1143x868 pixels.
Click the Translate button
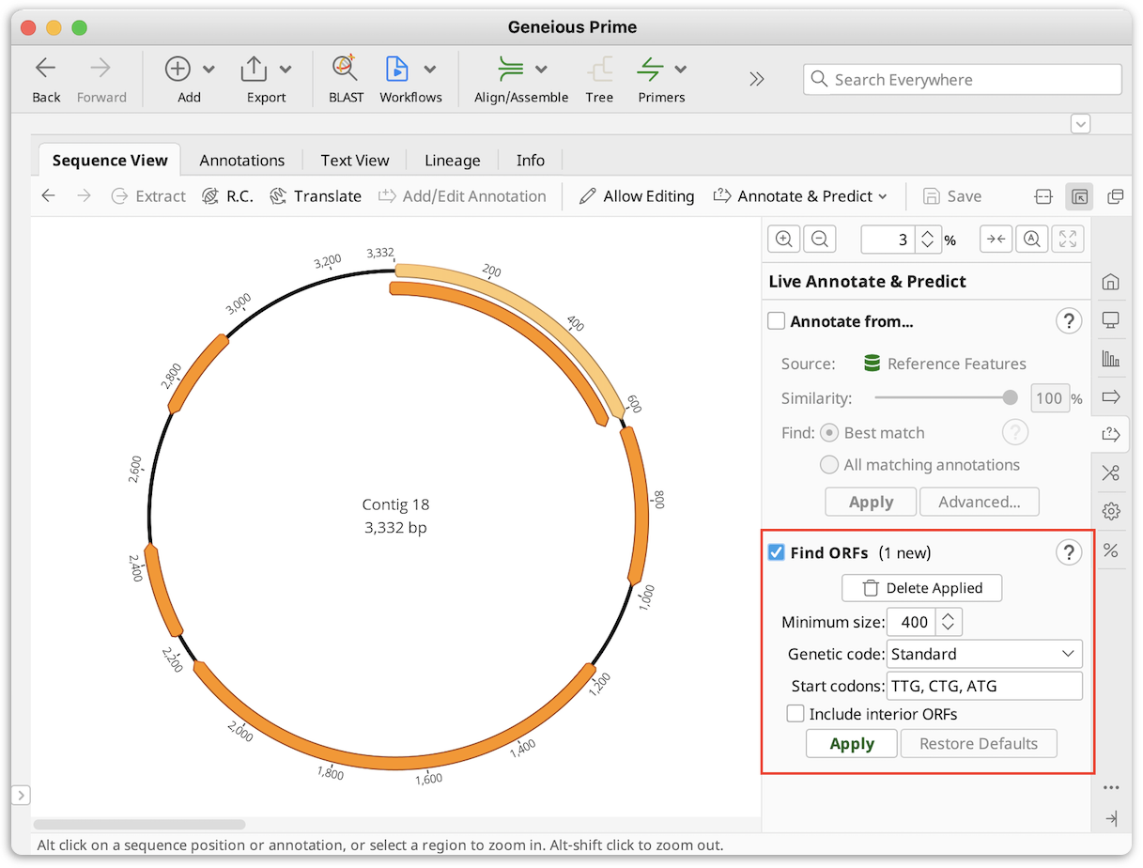pyautogui.click(x=316, y=196)
